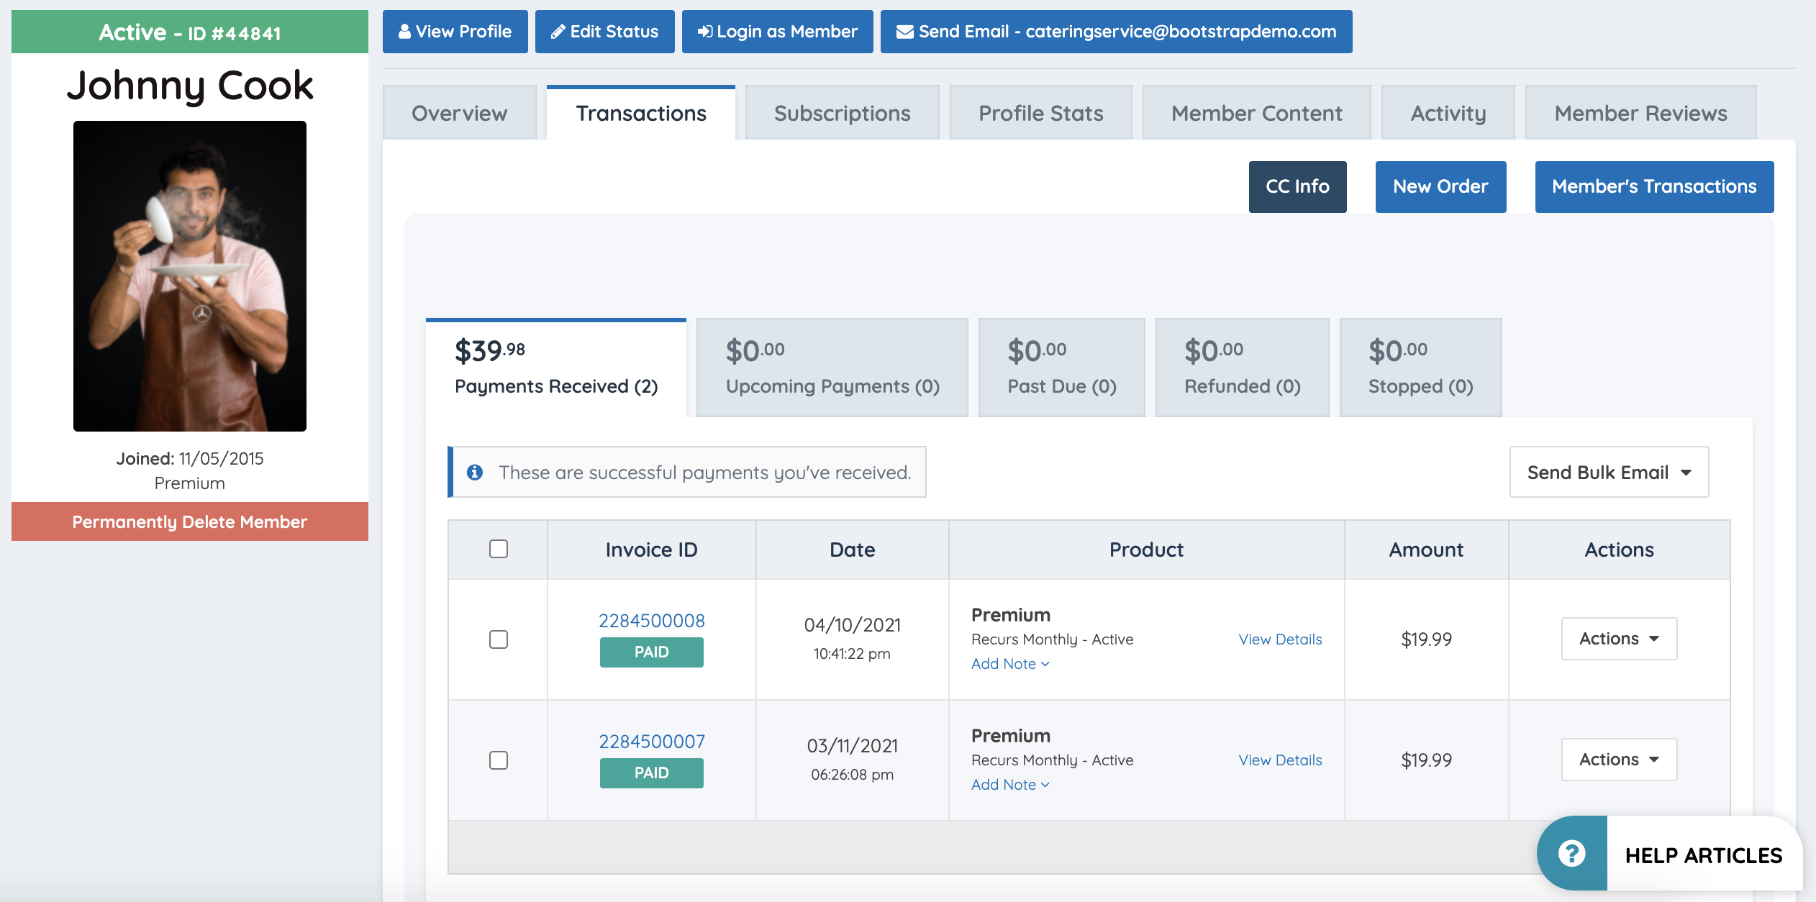This screenshot has height=902, width=1816.
Task: Open View Details for invoice 2284500008
Action: 1280,639
